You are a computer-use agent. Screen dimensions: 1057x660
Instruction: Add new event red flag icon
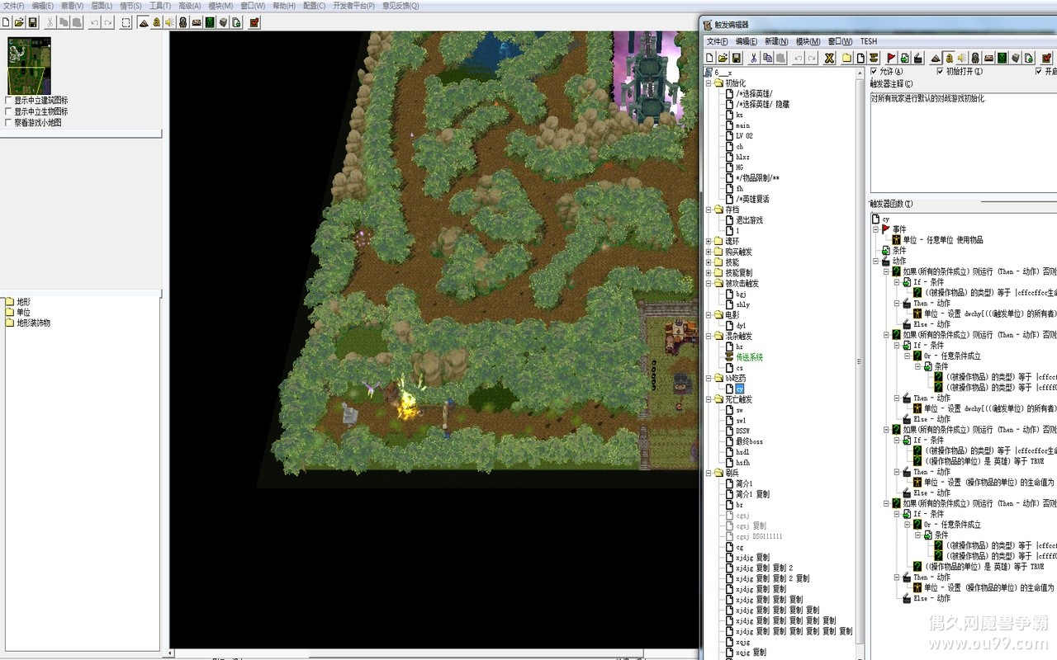point(890,58)
